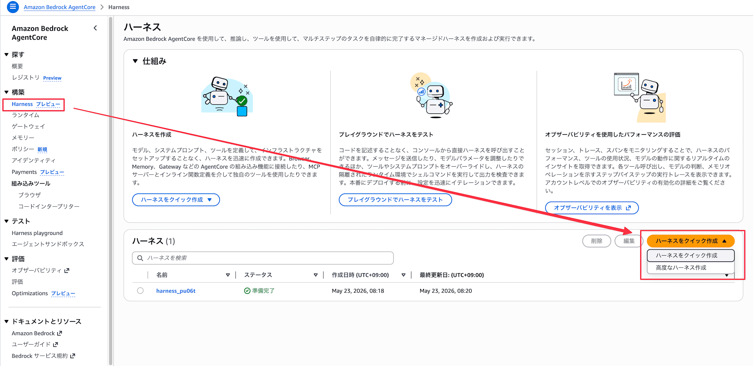Sort the table by 作成日時 column
The image size is (753, 366).
pos(403,275)
